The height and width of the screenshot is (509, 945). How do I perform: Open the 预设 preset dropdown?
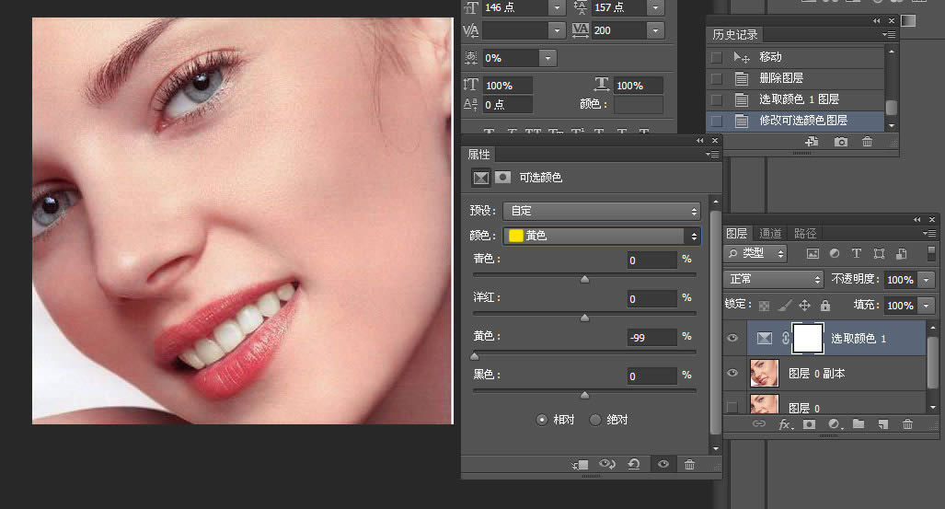click(x=602, y=211)
